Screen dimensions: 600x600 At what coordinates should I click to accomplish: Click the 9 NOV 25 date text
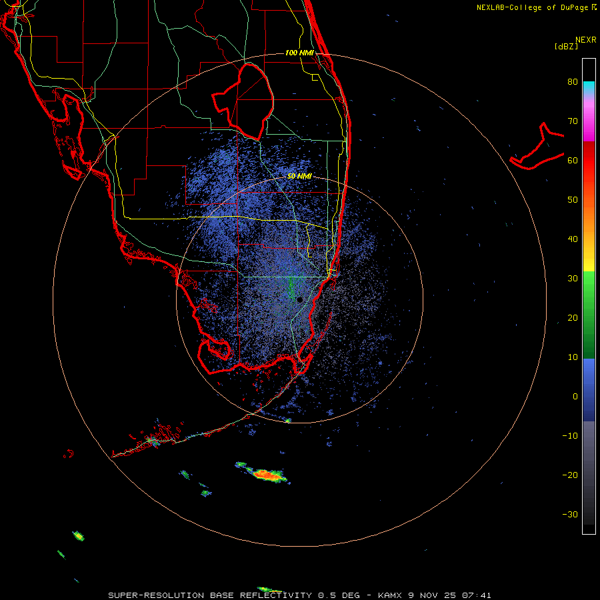[433, 595]
